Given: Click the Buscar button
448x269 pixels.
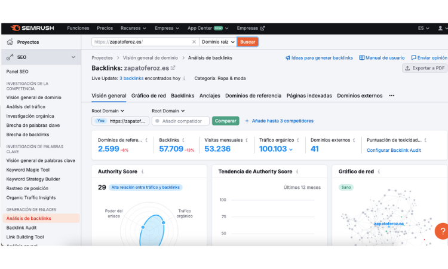Looking at the screenshot, I should [248, 42].
